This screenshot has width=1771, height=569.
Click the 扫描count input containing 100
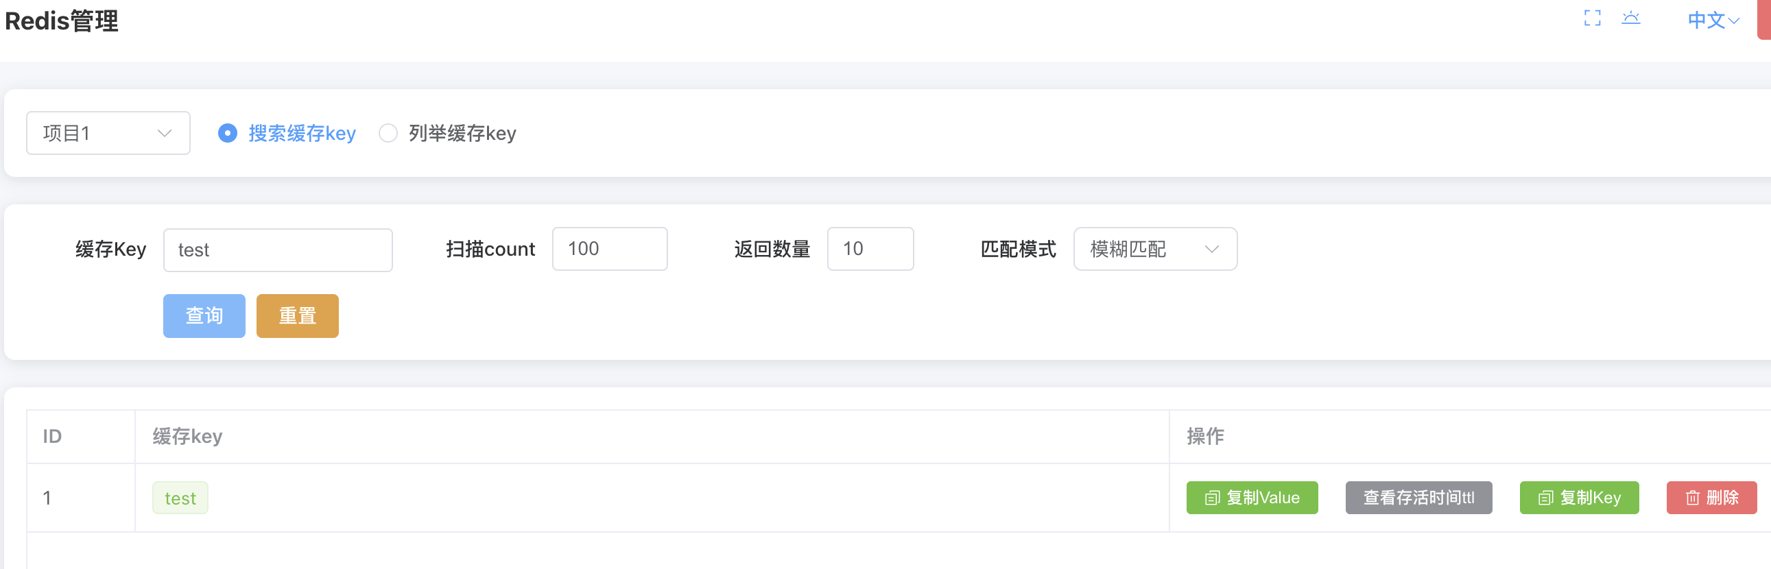610,248
